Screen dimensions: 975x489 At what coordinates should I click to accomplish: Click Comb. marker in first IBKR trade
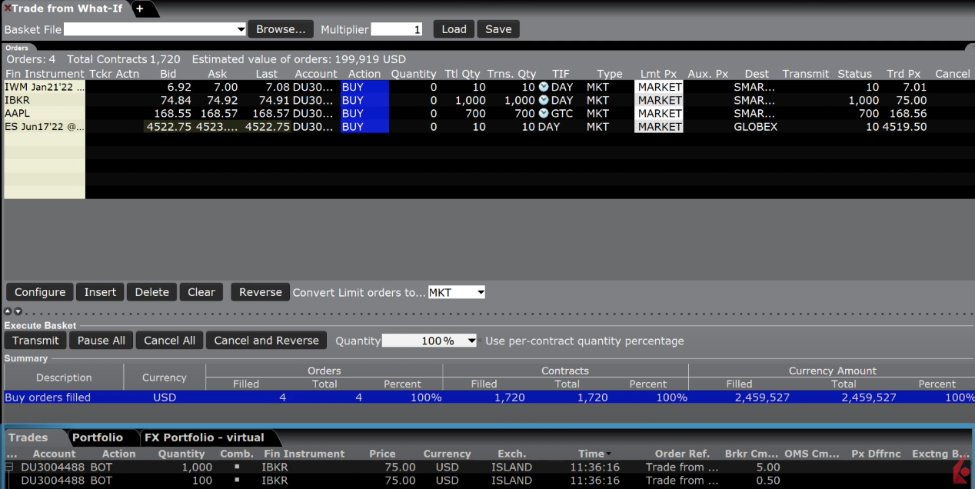pyautogui.click(x=237, y=467)
